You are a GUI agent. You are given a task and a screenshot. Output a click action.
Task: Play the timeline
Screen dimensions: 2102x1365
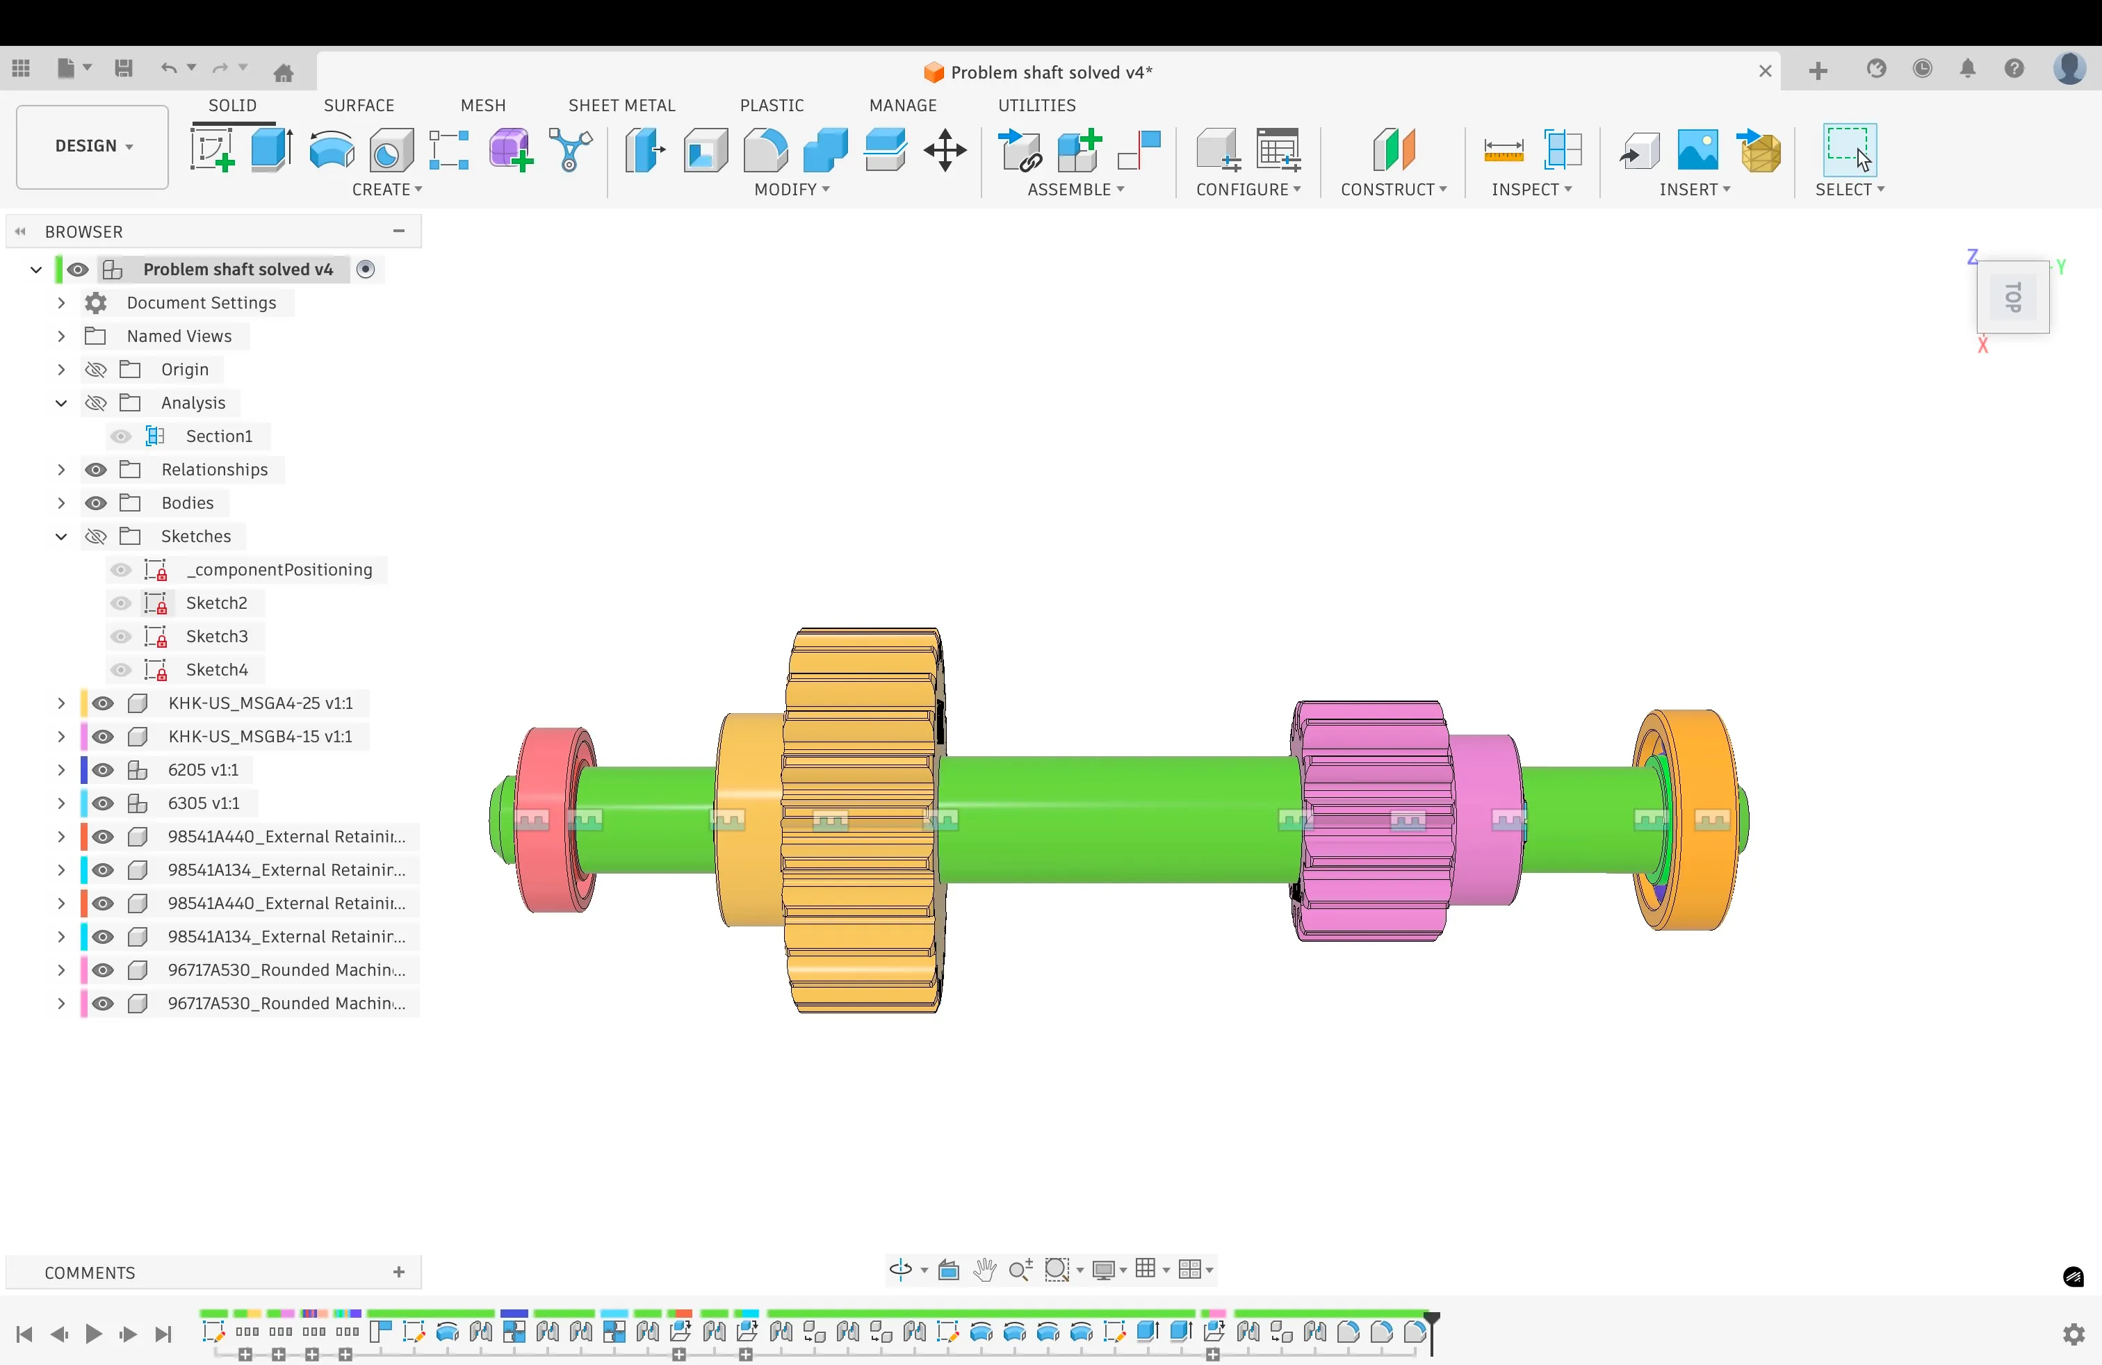tap(92, 1334)
